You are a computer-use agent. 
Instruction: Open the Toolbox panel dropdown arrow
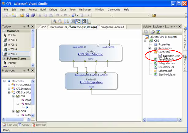pyautogui.click(x=24, y=27)
